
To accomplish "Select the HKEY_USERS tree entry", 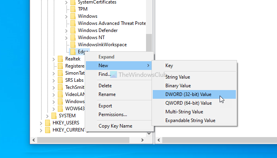I will pyautogui.click(x=66, y=123).
